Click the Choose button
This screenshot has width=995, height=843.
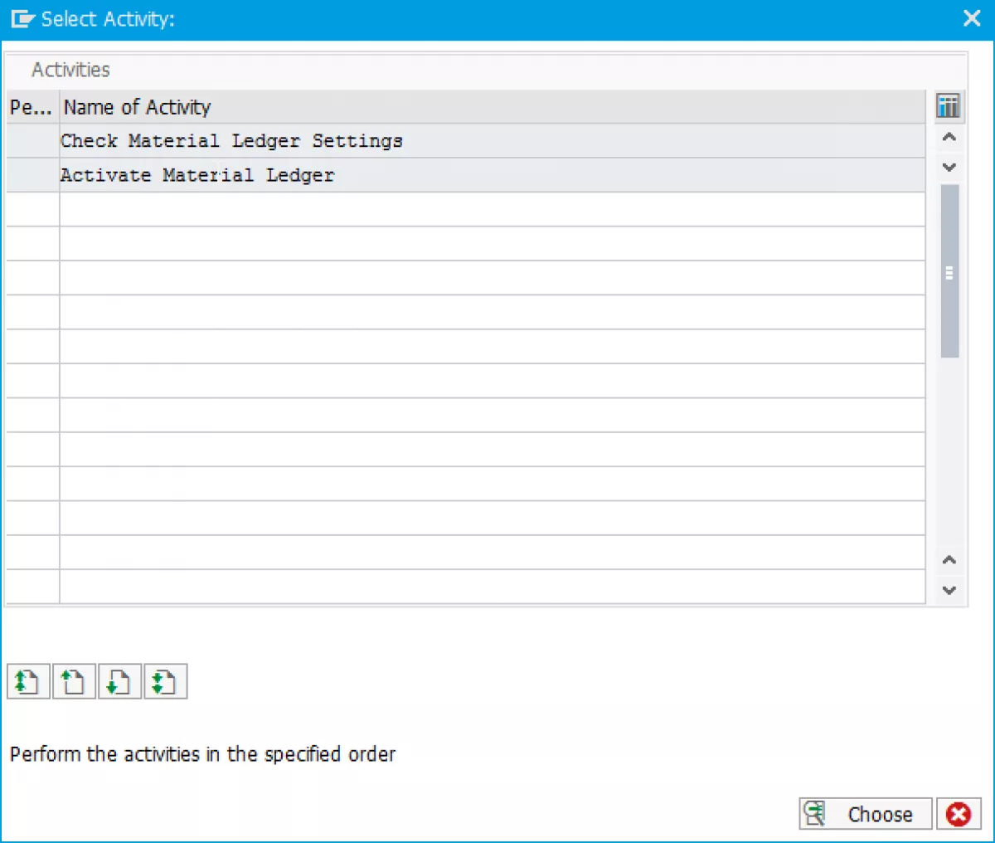pos(866,814)
